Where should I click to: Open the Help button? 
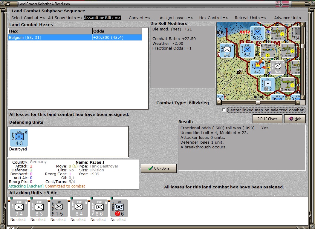click(x=295, y=119)
